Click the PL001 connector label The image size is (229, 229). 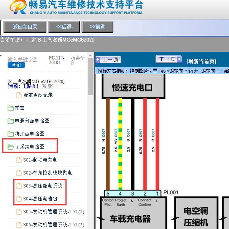171,192
